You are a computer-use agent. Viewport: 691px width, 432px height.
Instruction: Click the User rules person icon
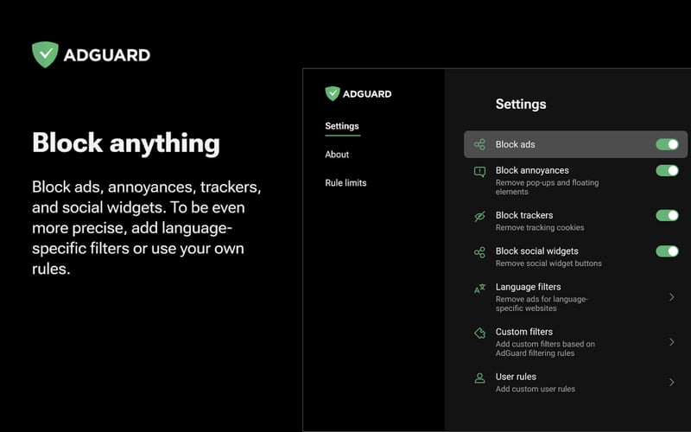point(479,378)
